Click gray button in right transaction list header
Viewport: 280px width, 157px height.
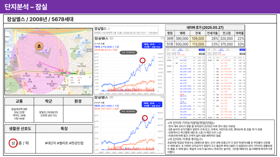[x=242, y=54]
